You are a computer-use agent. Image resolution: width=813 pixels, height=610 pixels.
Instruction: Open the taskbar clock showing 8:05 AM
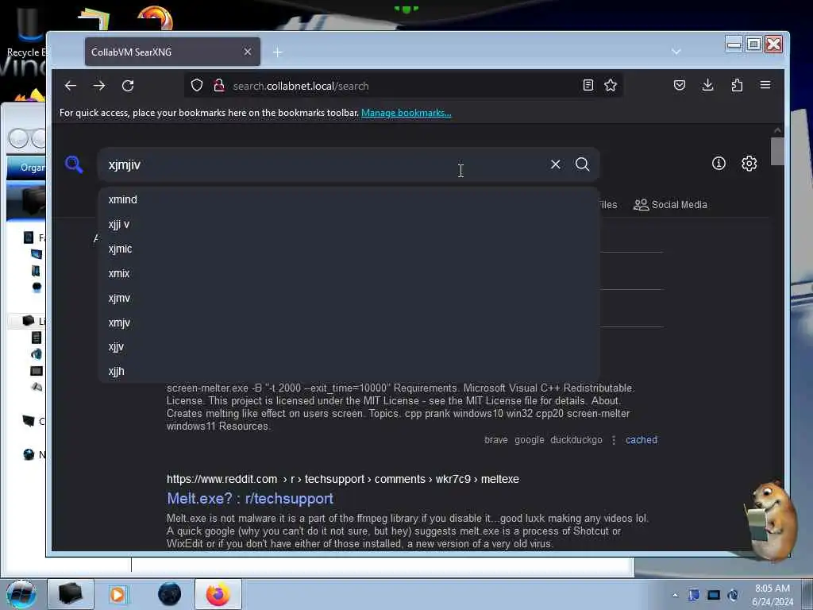coord(772,595)
